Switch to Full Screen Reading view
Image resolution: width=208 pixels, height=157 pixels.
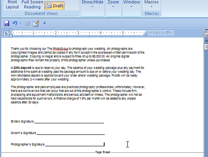(x=32, y=5)
